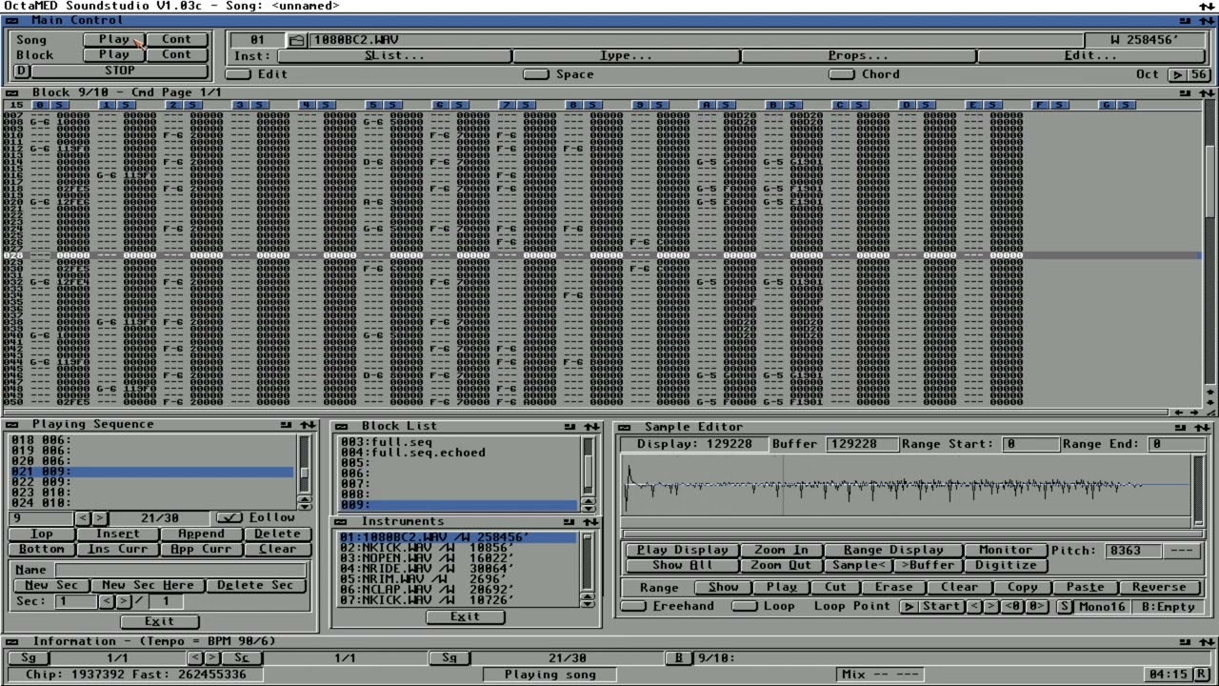Open the Type... instrument menu
Image resolution: width=1219 pixels, height=686 pixels.
pyautogui.click(x=626, y=56)
